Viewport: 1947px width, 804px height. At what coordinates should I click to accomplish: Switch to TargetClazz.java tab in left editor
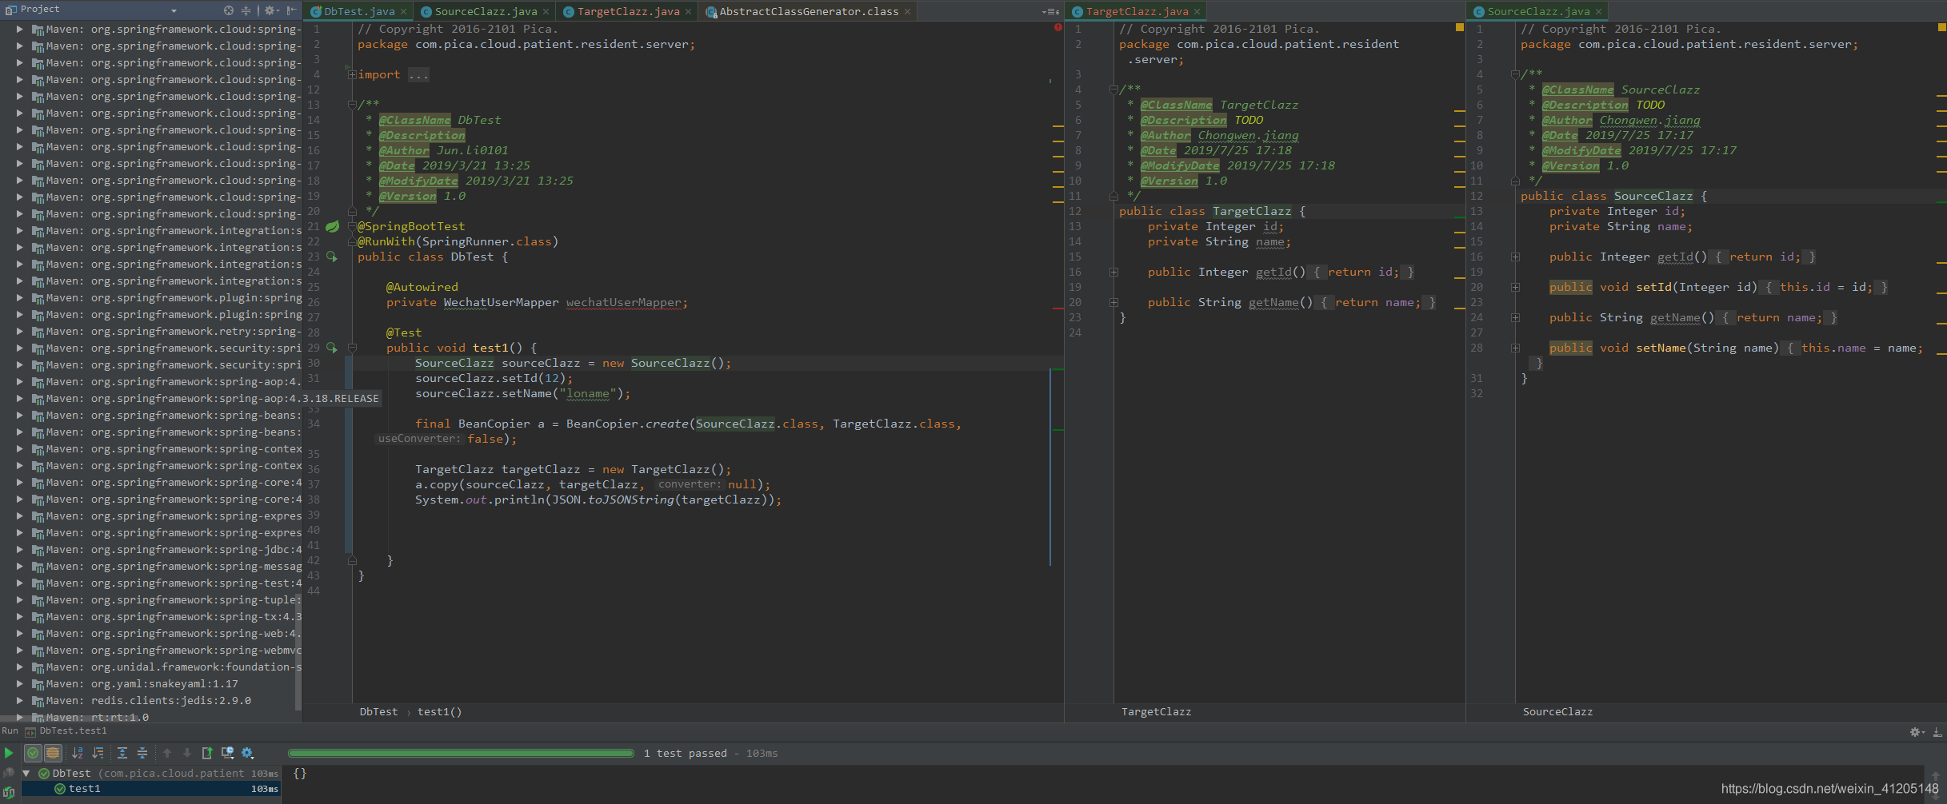pyautogui.click(x=627, y=12)
